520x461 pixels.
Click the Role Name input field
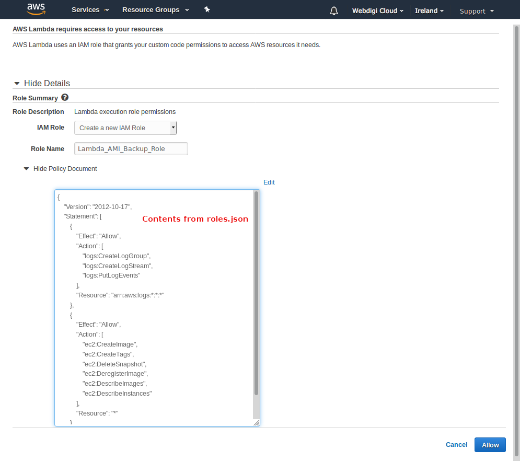pos(131,148)
